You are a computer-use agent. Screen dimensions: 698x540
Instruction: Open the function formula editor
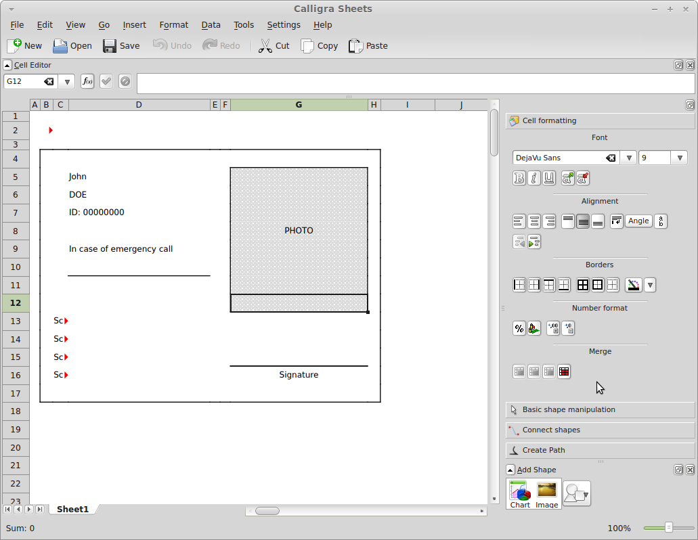pos(87,81)
